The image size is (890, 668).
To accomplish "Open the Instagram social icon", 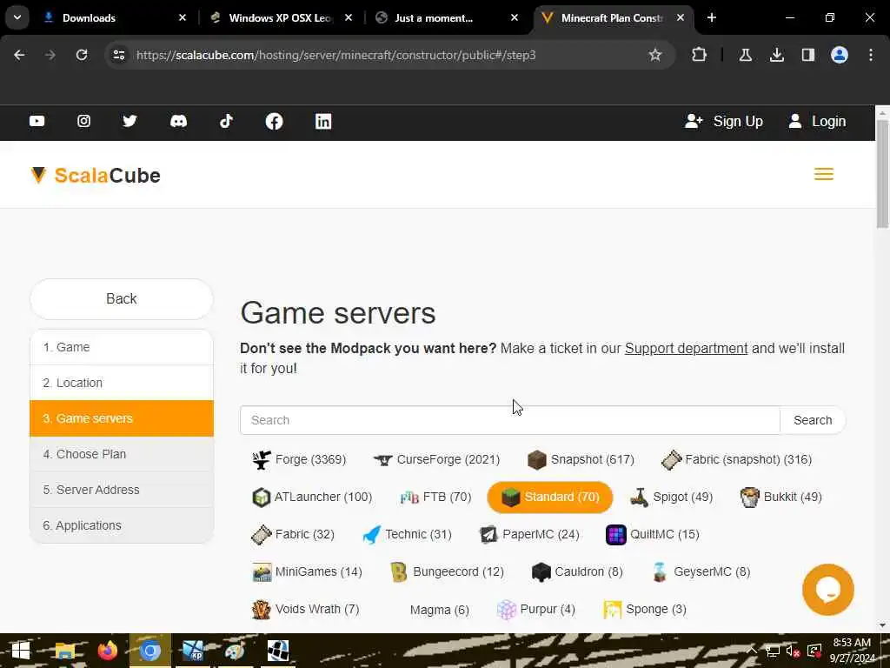I will pos(83,121).
